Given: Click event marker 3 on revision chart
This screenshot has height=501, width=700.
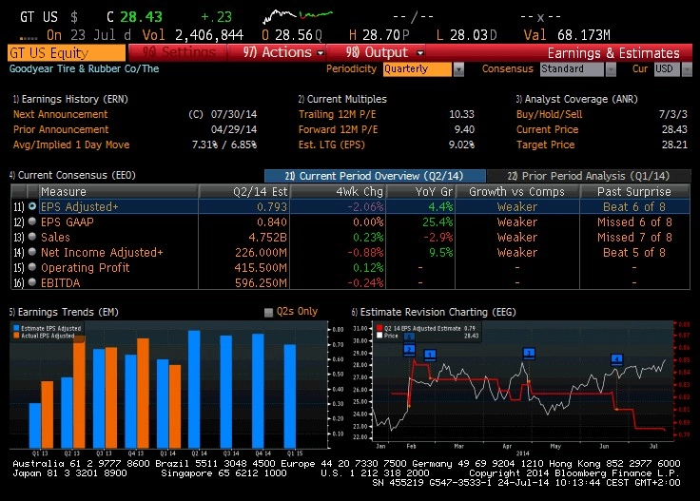Looking at the screenshot, I should pyautogui.click(x=529, y=354).
